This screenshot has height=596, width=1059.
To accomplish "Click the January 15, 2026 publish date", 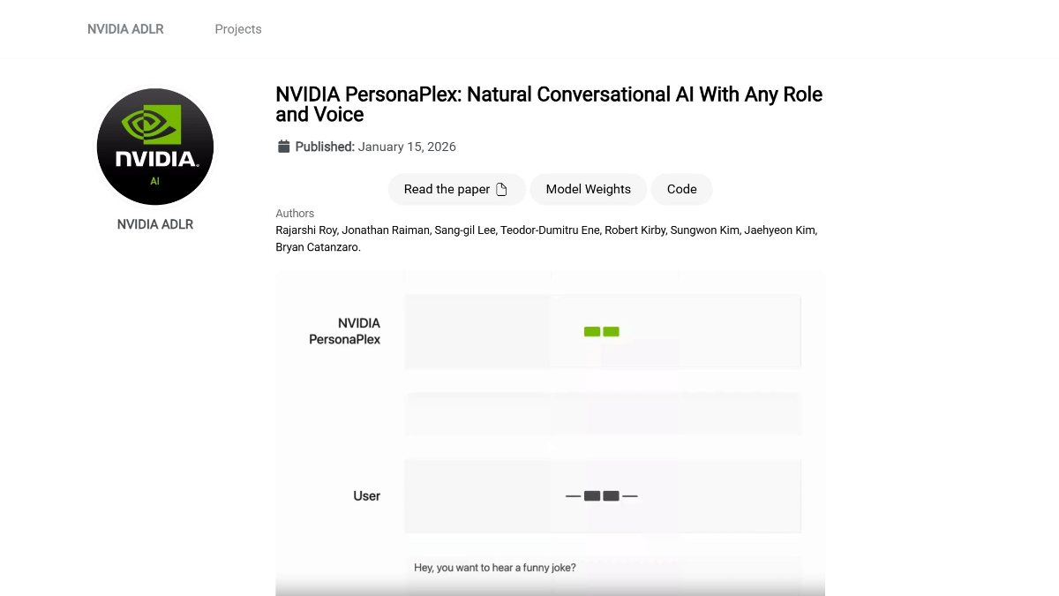I will click(407, 147).
